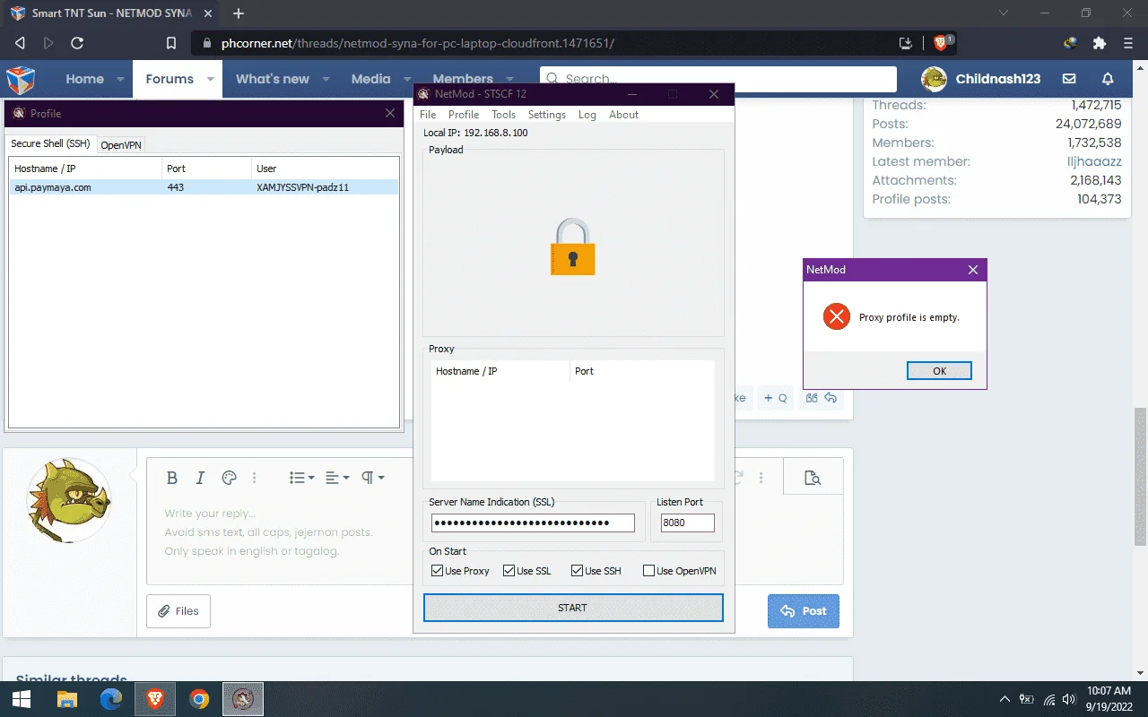Open forum inbox envelope icon
Image resolution: width=1148 pixels, height=717 pixels.
point(1069,79)
